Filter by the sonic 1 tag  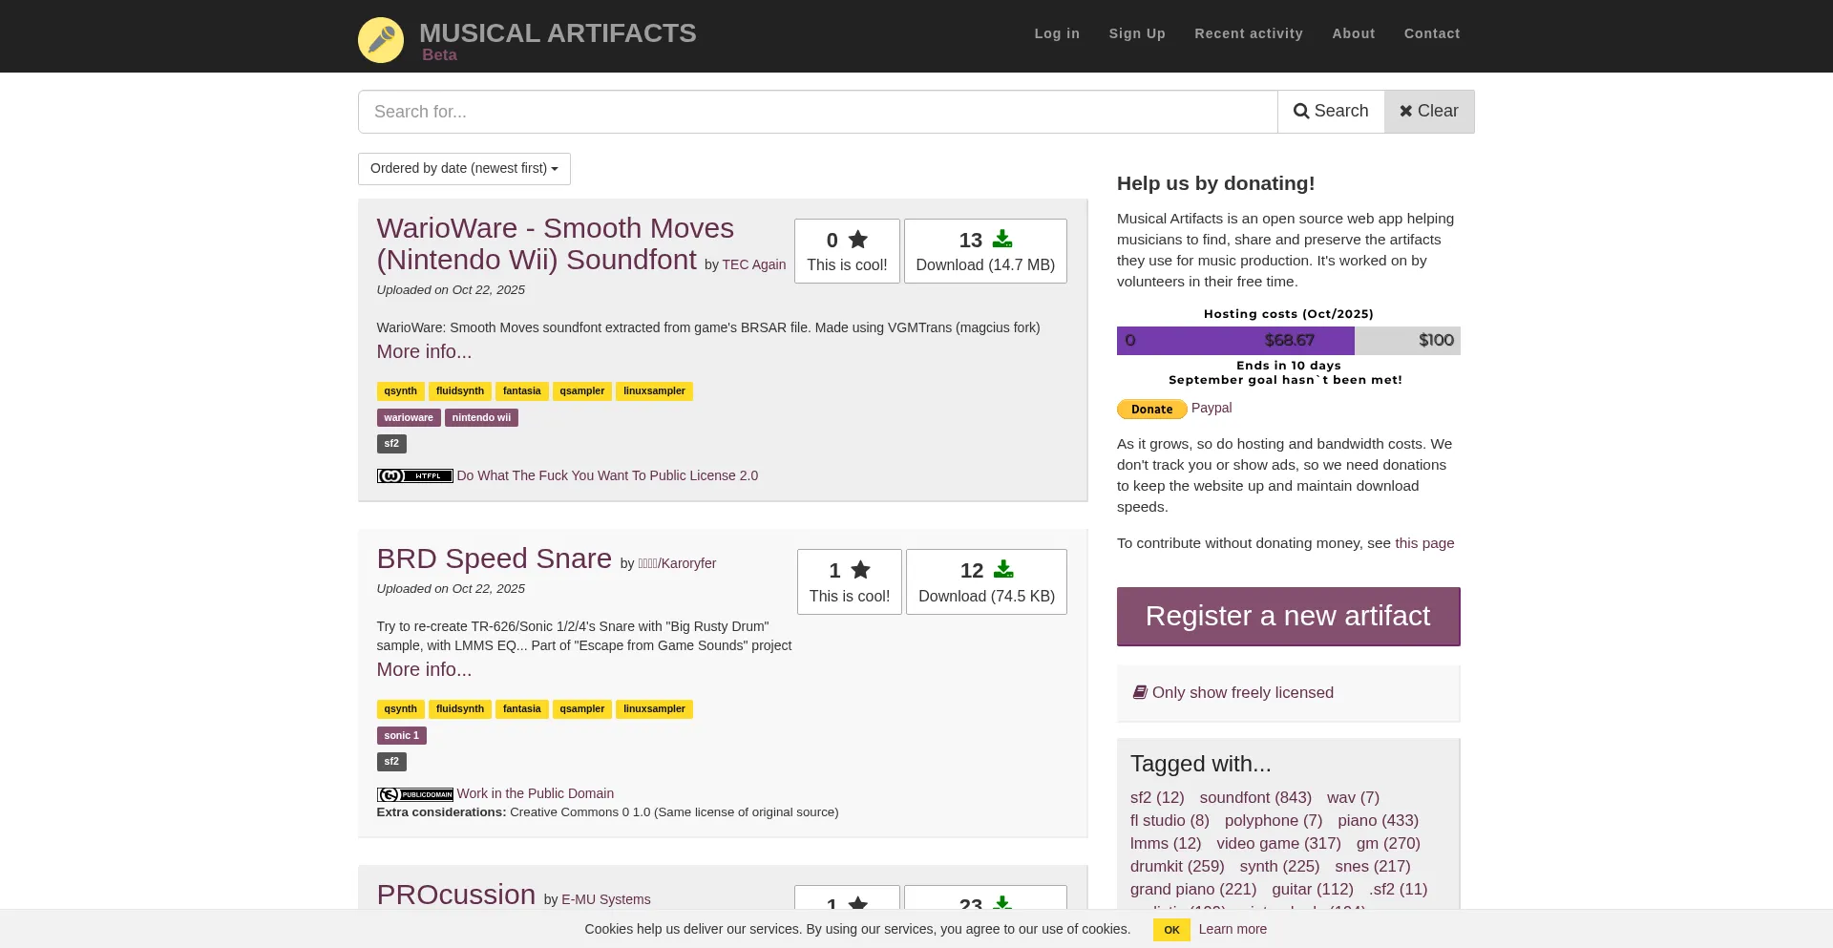[x=401, y=736]
